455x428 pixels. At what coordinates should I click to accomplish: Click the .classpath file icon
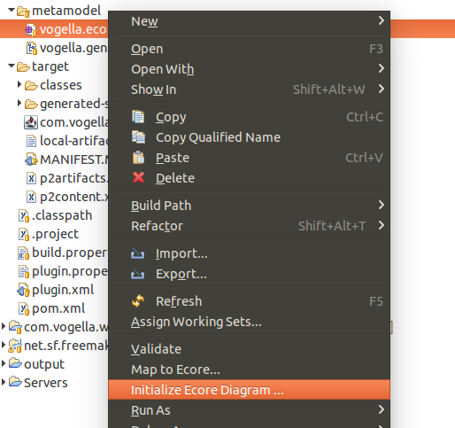(24, 215)
